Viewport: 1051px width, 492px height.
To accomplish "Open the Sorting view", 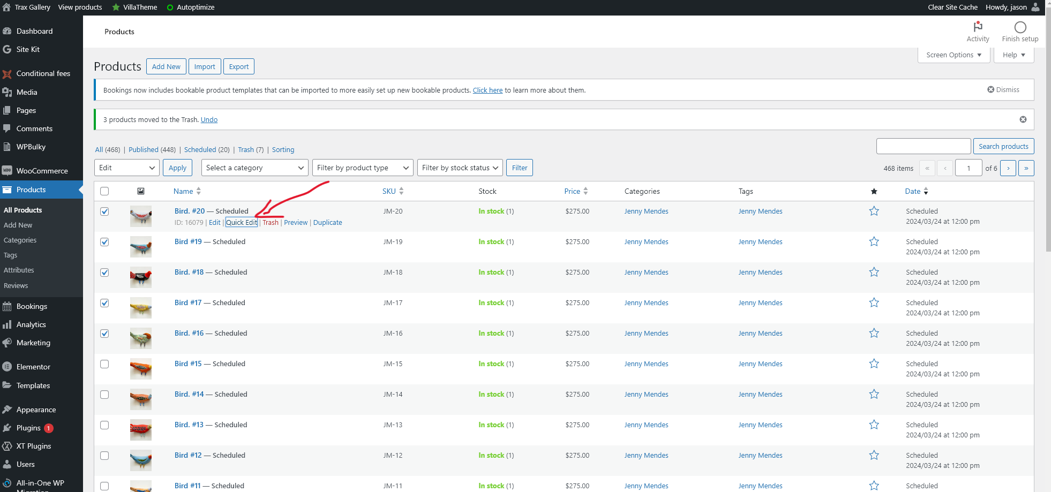I will (283, 149).
